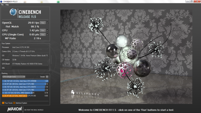Click the brown Identical System legend swatch
The width and height of the screenshot is (201, 113).
14,103
